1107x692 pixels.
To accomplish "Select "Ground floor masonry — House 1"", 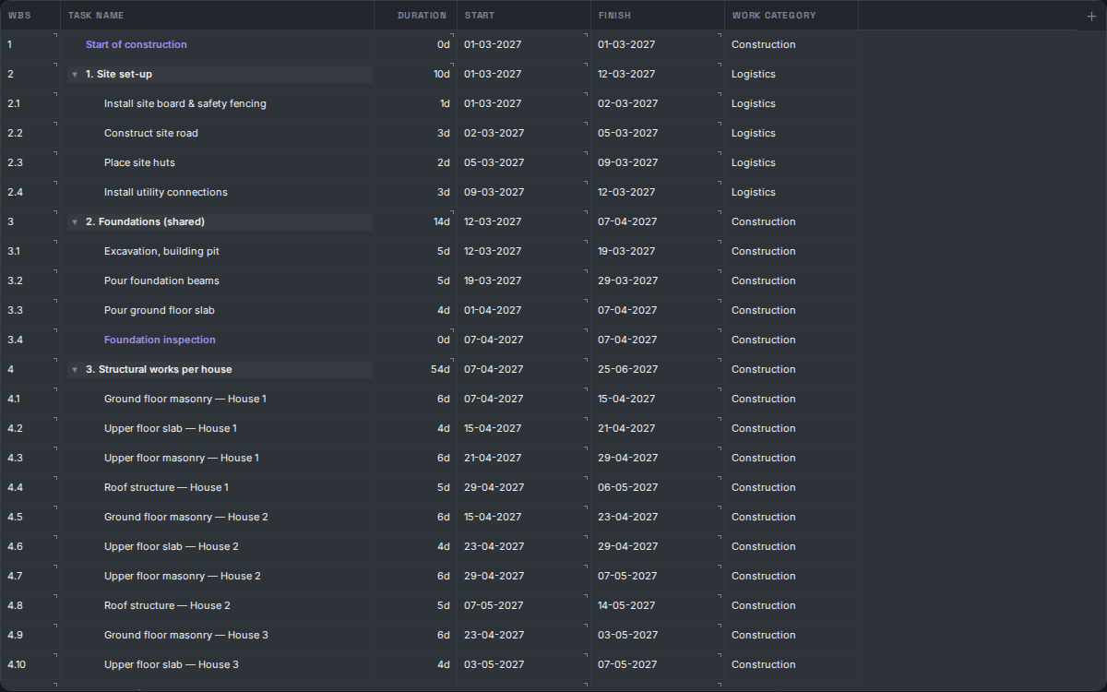I will click(185, 399).
